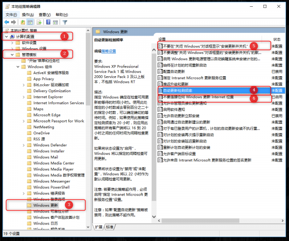The width and height of the screenshot is (289, 241).
Task: Collapse the 计算机配置 tree node
Action: (x=6, y=37)
